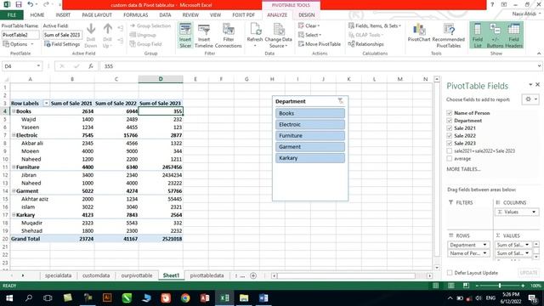Uncheck the Sale 2022 field

[450, 136]
